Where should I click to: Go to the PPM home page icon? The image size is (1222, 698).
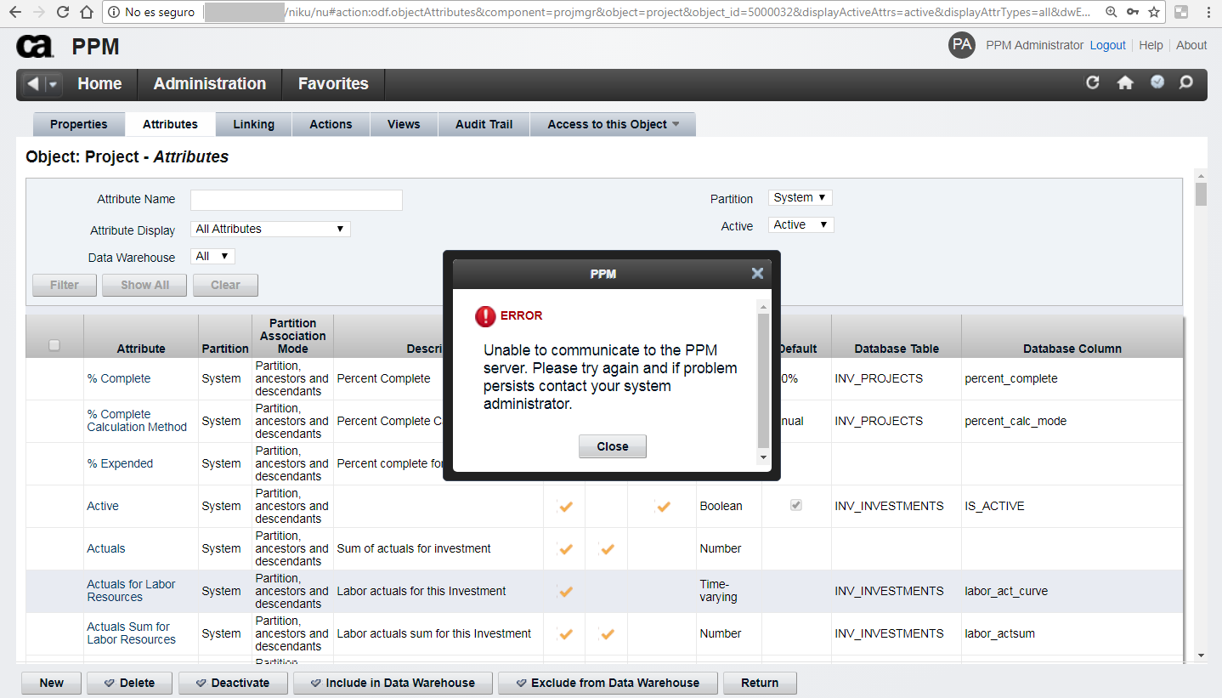tap(1125, 82)
